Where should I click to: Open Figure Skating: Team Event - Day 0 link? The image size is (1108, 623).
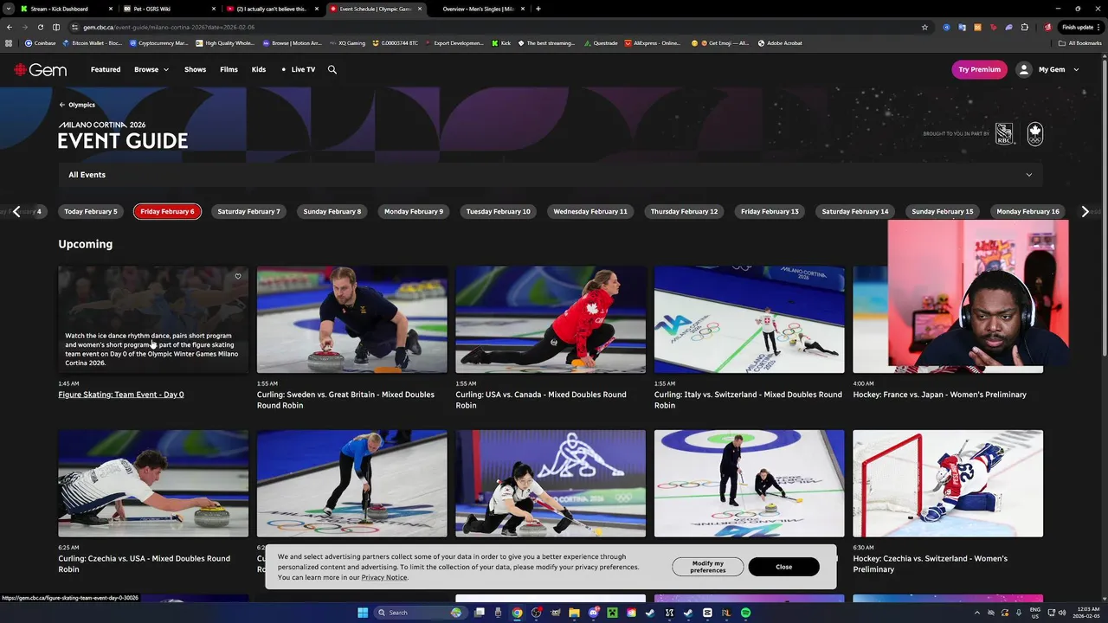tap(121, 395)
